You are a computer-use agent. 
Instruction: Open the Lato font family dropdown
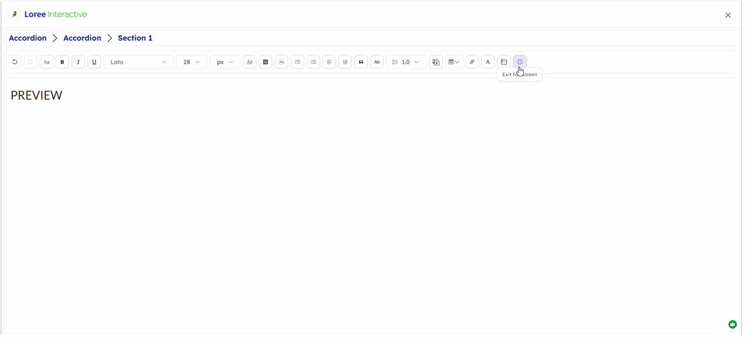point(138,62)
